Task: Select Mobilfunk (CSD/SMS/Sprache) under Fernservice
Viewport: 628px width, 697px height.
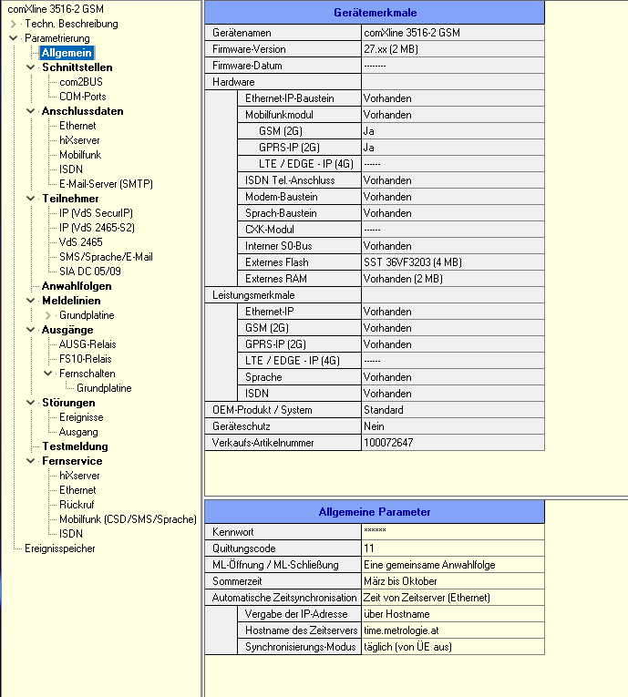Action: click(x=128, y=519)
